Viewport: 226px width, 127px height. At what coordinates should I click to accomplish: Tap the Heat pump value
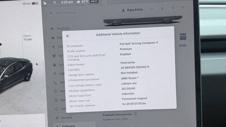pos(128,62)
